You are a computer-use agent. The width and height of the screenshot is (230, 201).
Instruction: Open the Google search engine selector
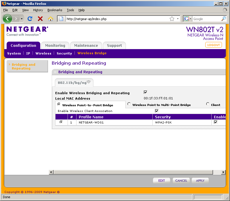[188, 19]
